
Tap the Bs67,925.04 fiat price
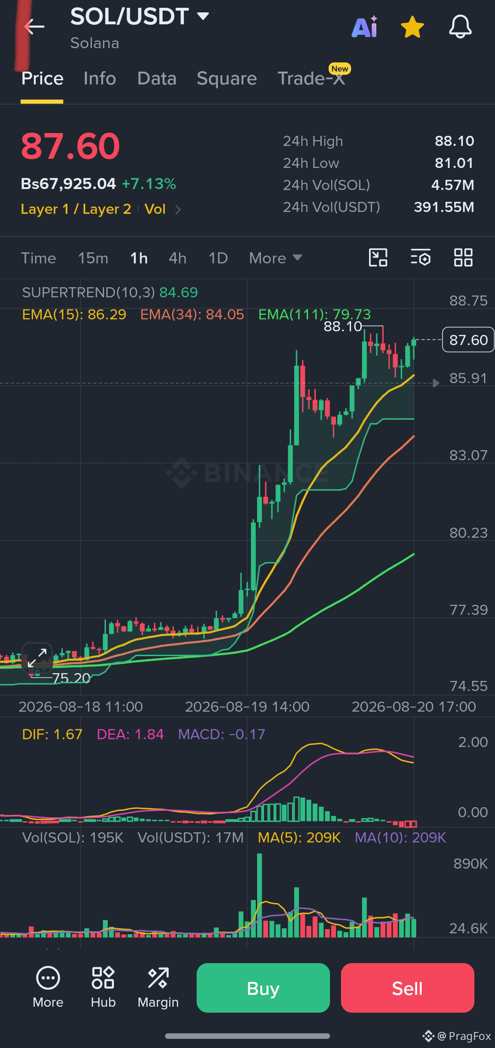[68, 184]
